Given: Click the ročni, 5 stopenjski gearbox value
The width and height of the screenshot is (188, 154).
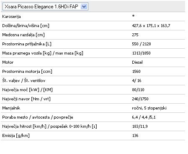Looking at the screenshot, I should (149, 108).
